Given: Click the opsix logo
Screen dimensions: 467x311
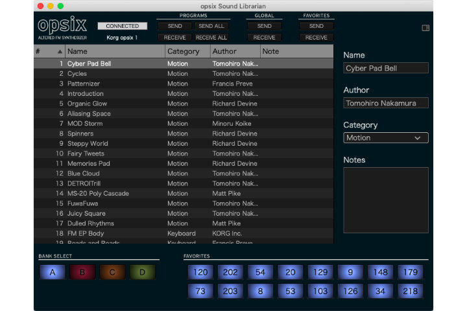Looking at the screenshot, I should 62,26.
